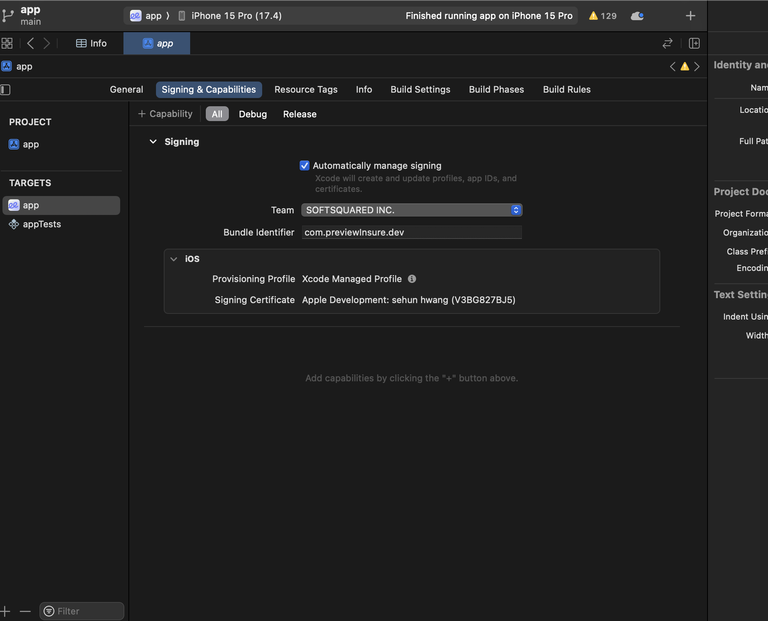Switch to Build Settings tab
The height and width of the screenshot is (621, 768).
tap(420, 90)
